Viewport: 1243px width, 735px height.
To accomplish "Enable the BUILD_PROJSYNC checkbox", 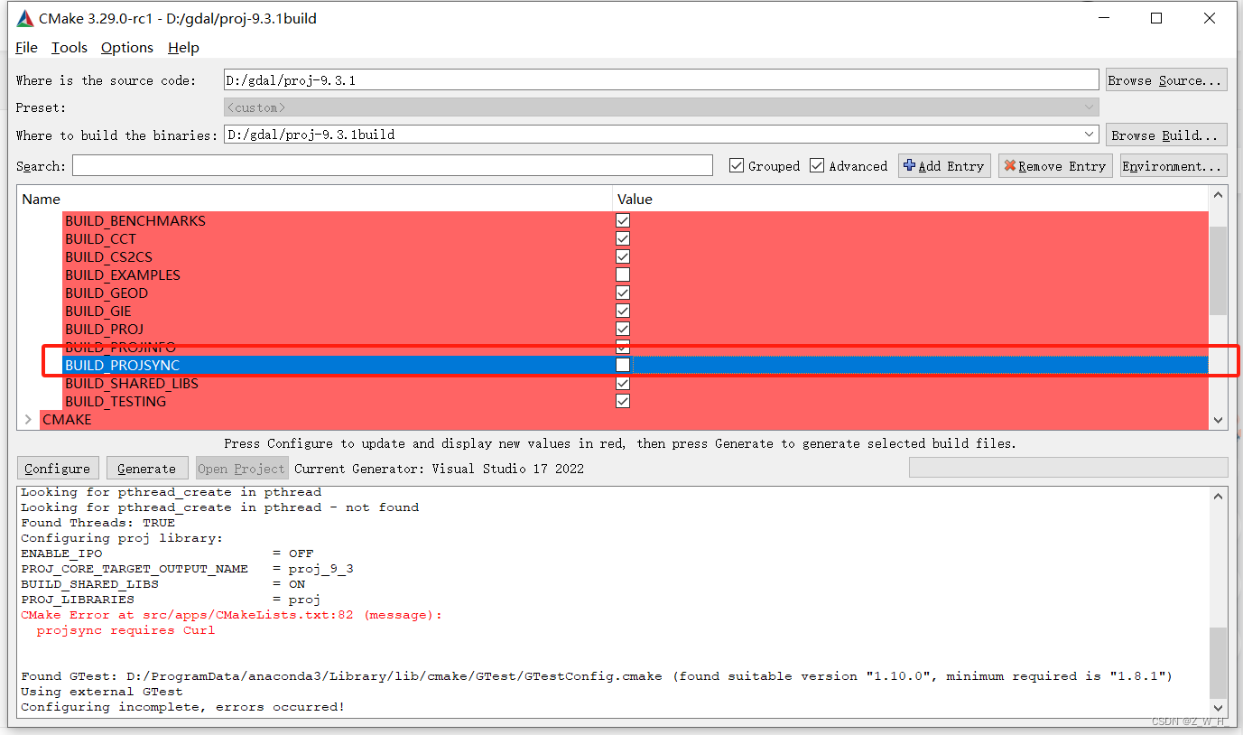I will click(623, 365).
